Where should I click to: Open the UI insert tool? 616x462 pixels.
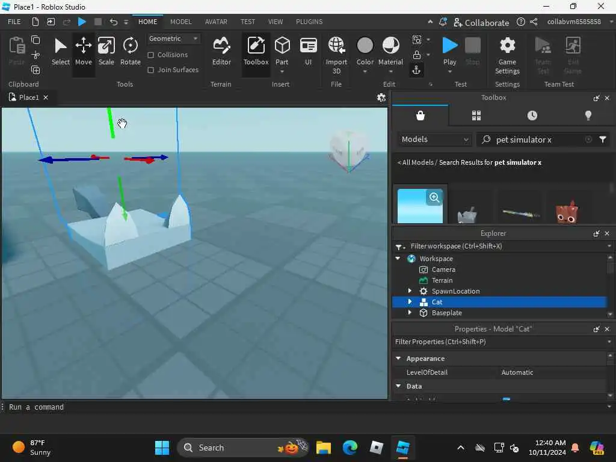309,51
